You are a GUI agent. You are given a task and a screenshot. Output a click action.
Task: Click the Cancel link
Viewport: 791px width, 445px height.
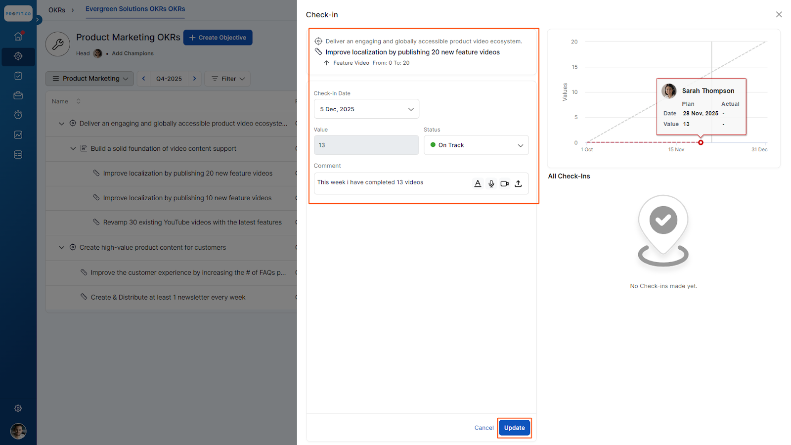(x=484, y=428)
